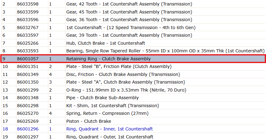Select part number 86001351
The image size is (266, 139).
tap(28, 66)
